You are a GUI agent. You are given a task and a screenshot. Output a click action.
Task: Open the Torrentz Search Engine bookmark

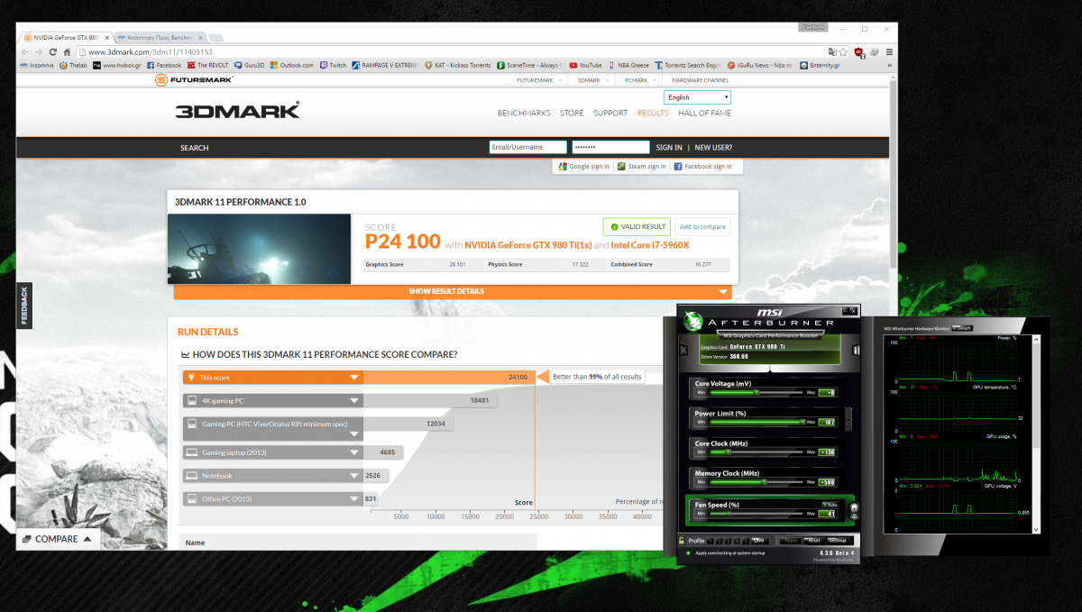(x=688, y=65)
